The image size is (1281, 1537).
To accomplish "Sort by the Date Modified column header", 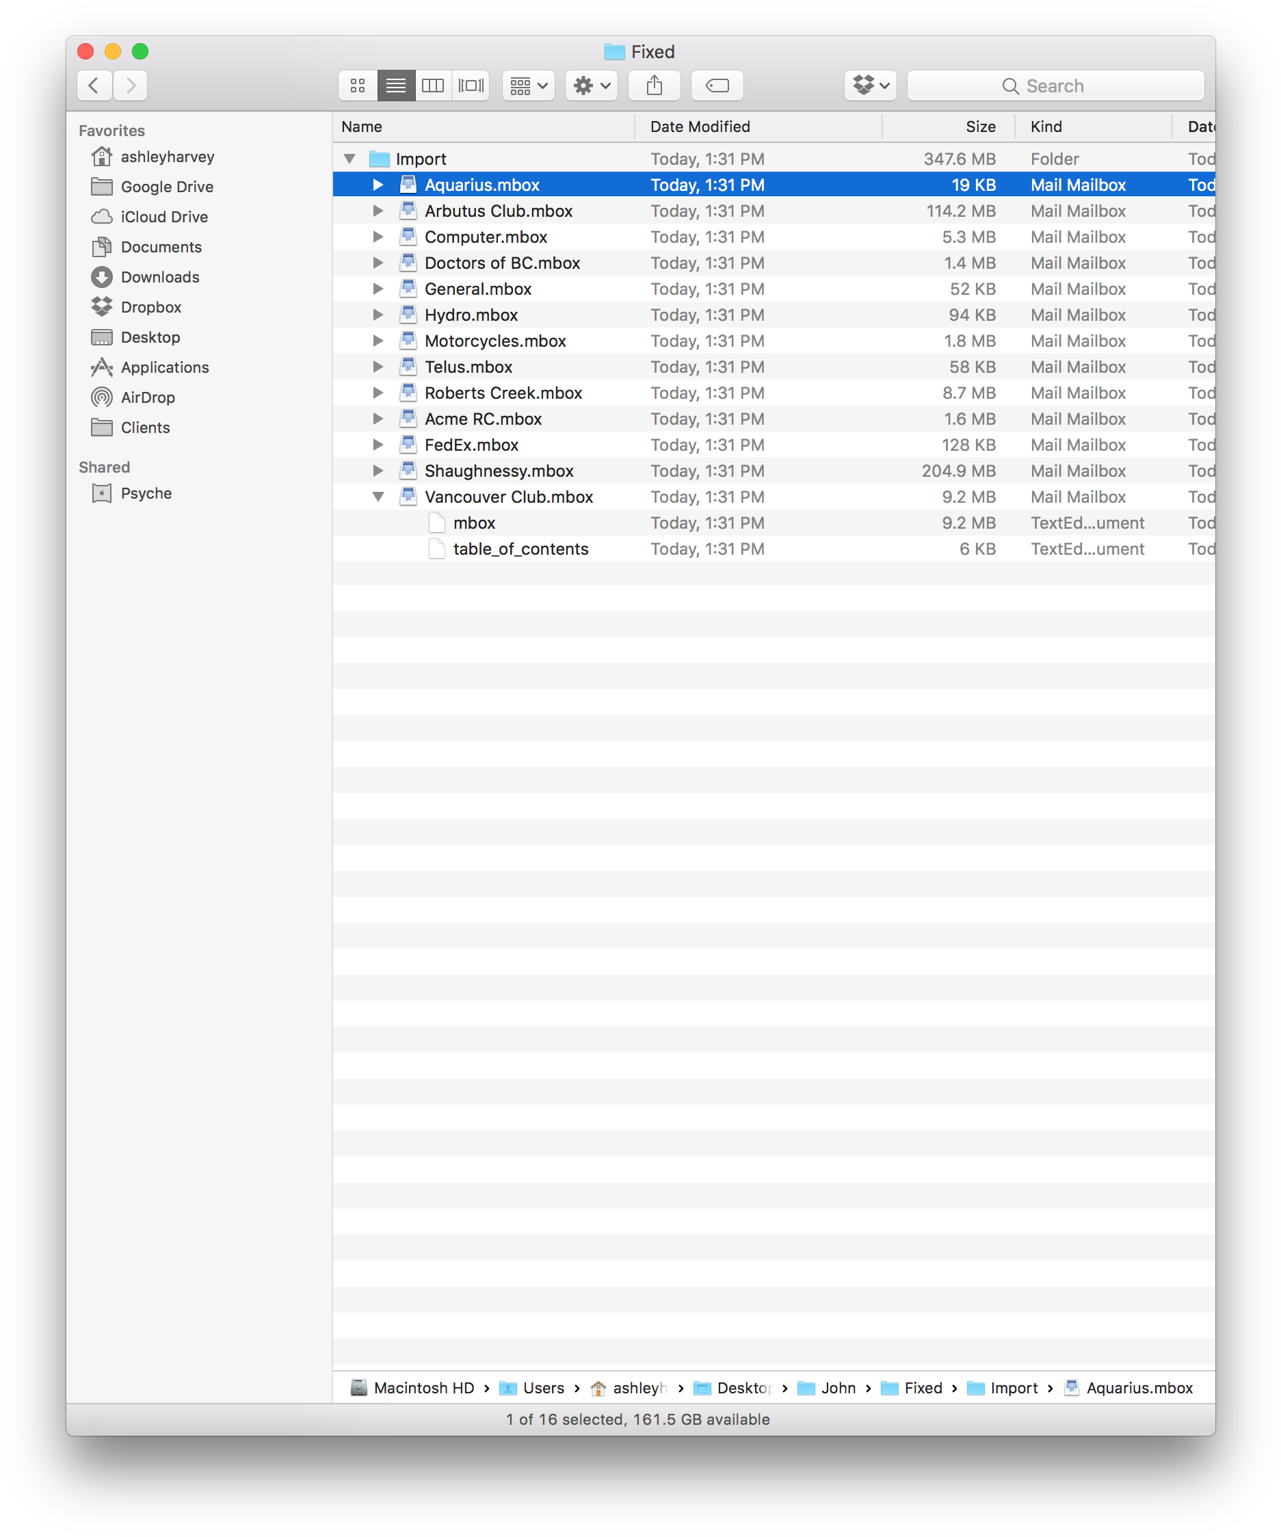I will pos(758,127).
